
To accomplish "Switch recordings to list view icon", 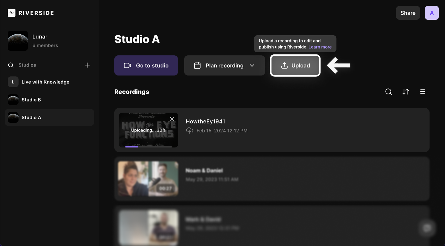I will click(422, 92).
